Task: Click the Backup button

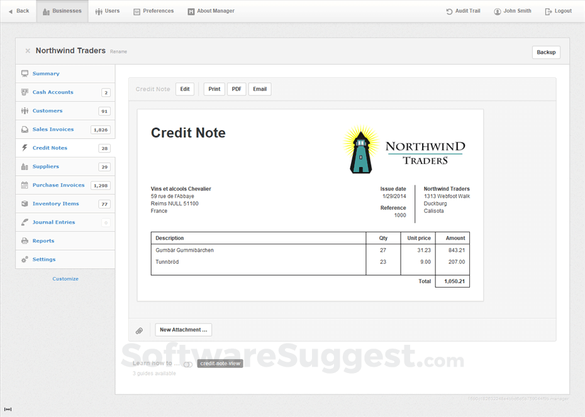Action: click(546, 52)
